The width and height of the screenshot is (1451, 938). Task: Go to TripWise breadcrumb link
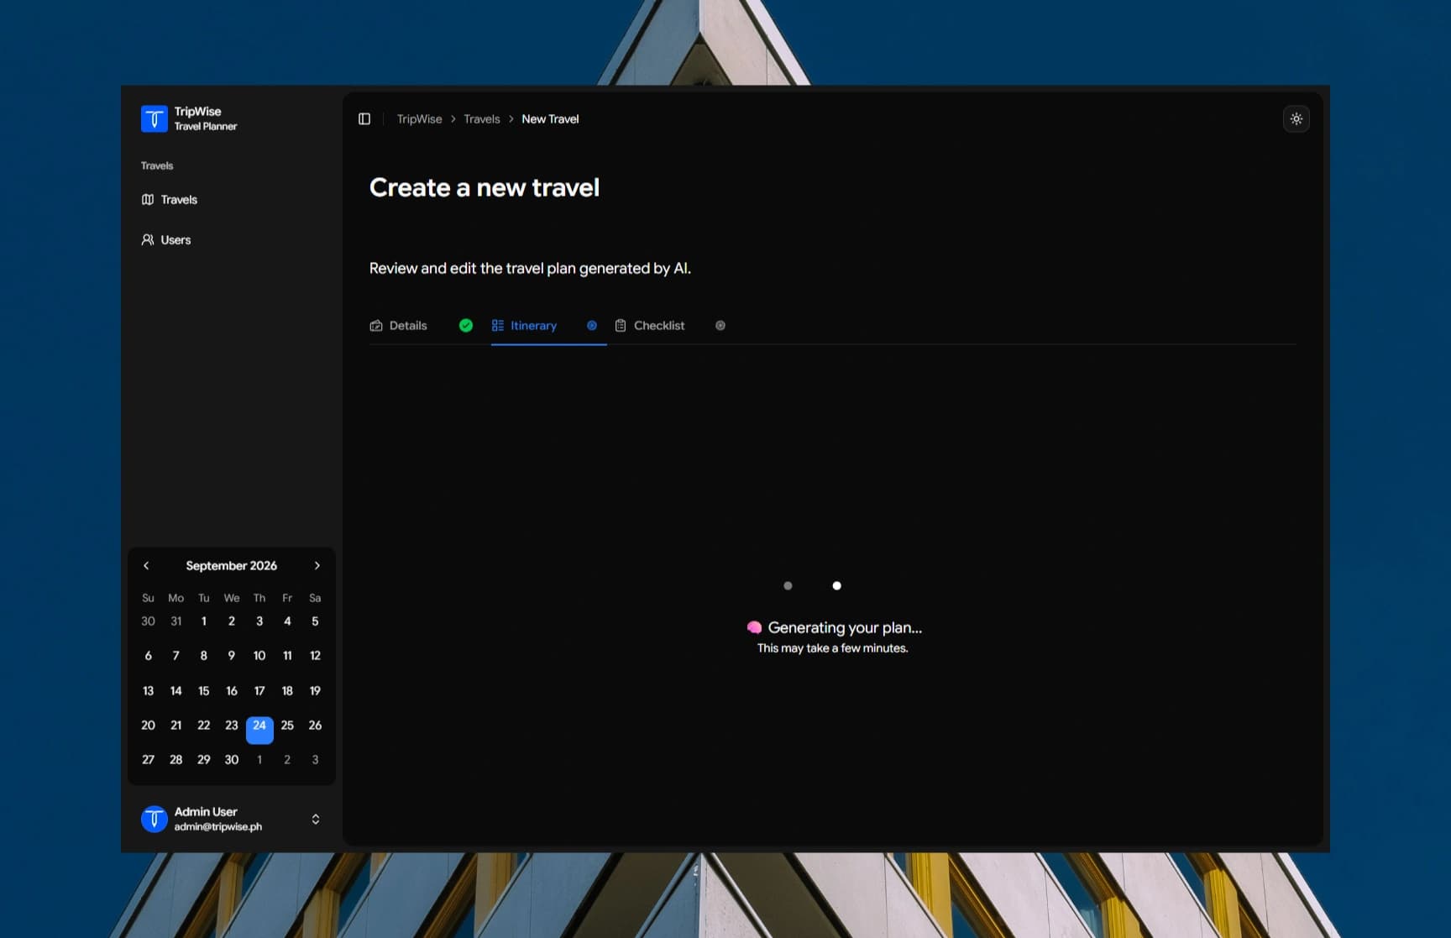pos(419,119)
